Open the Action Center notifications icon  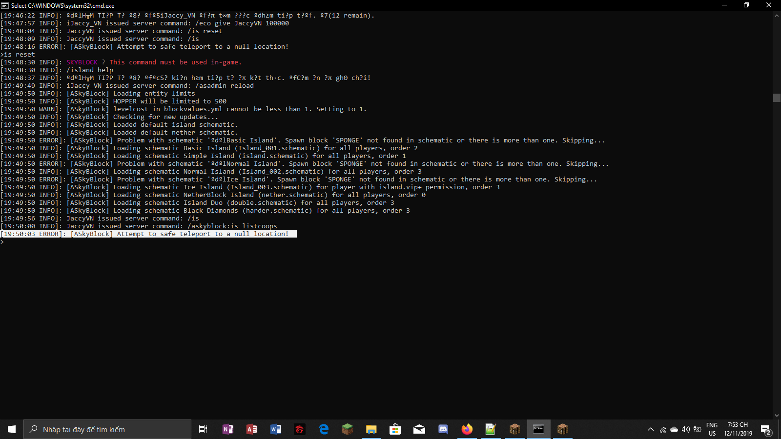pyautogui.click(x=765, y=429)
